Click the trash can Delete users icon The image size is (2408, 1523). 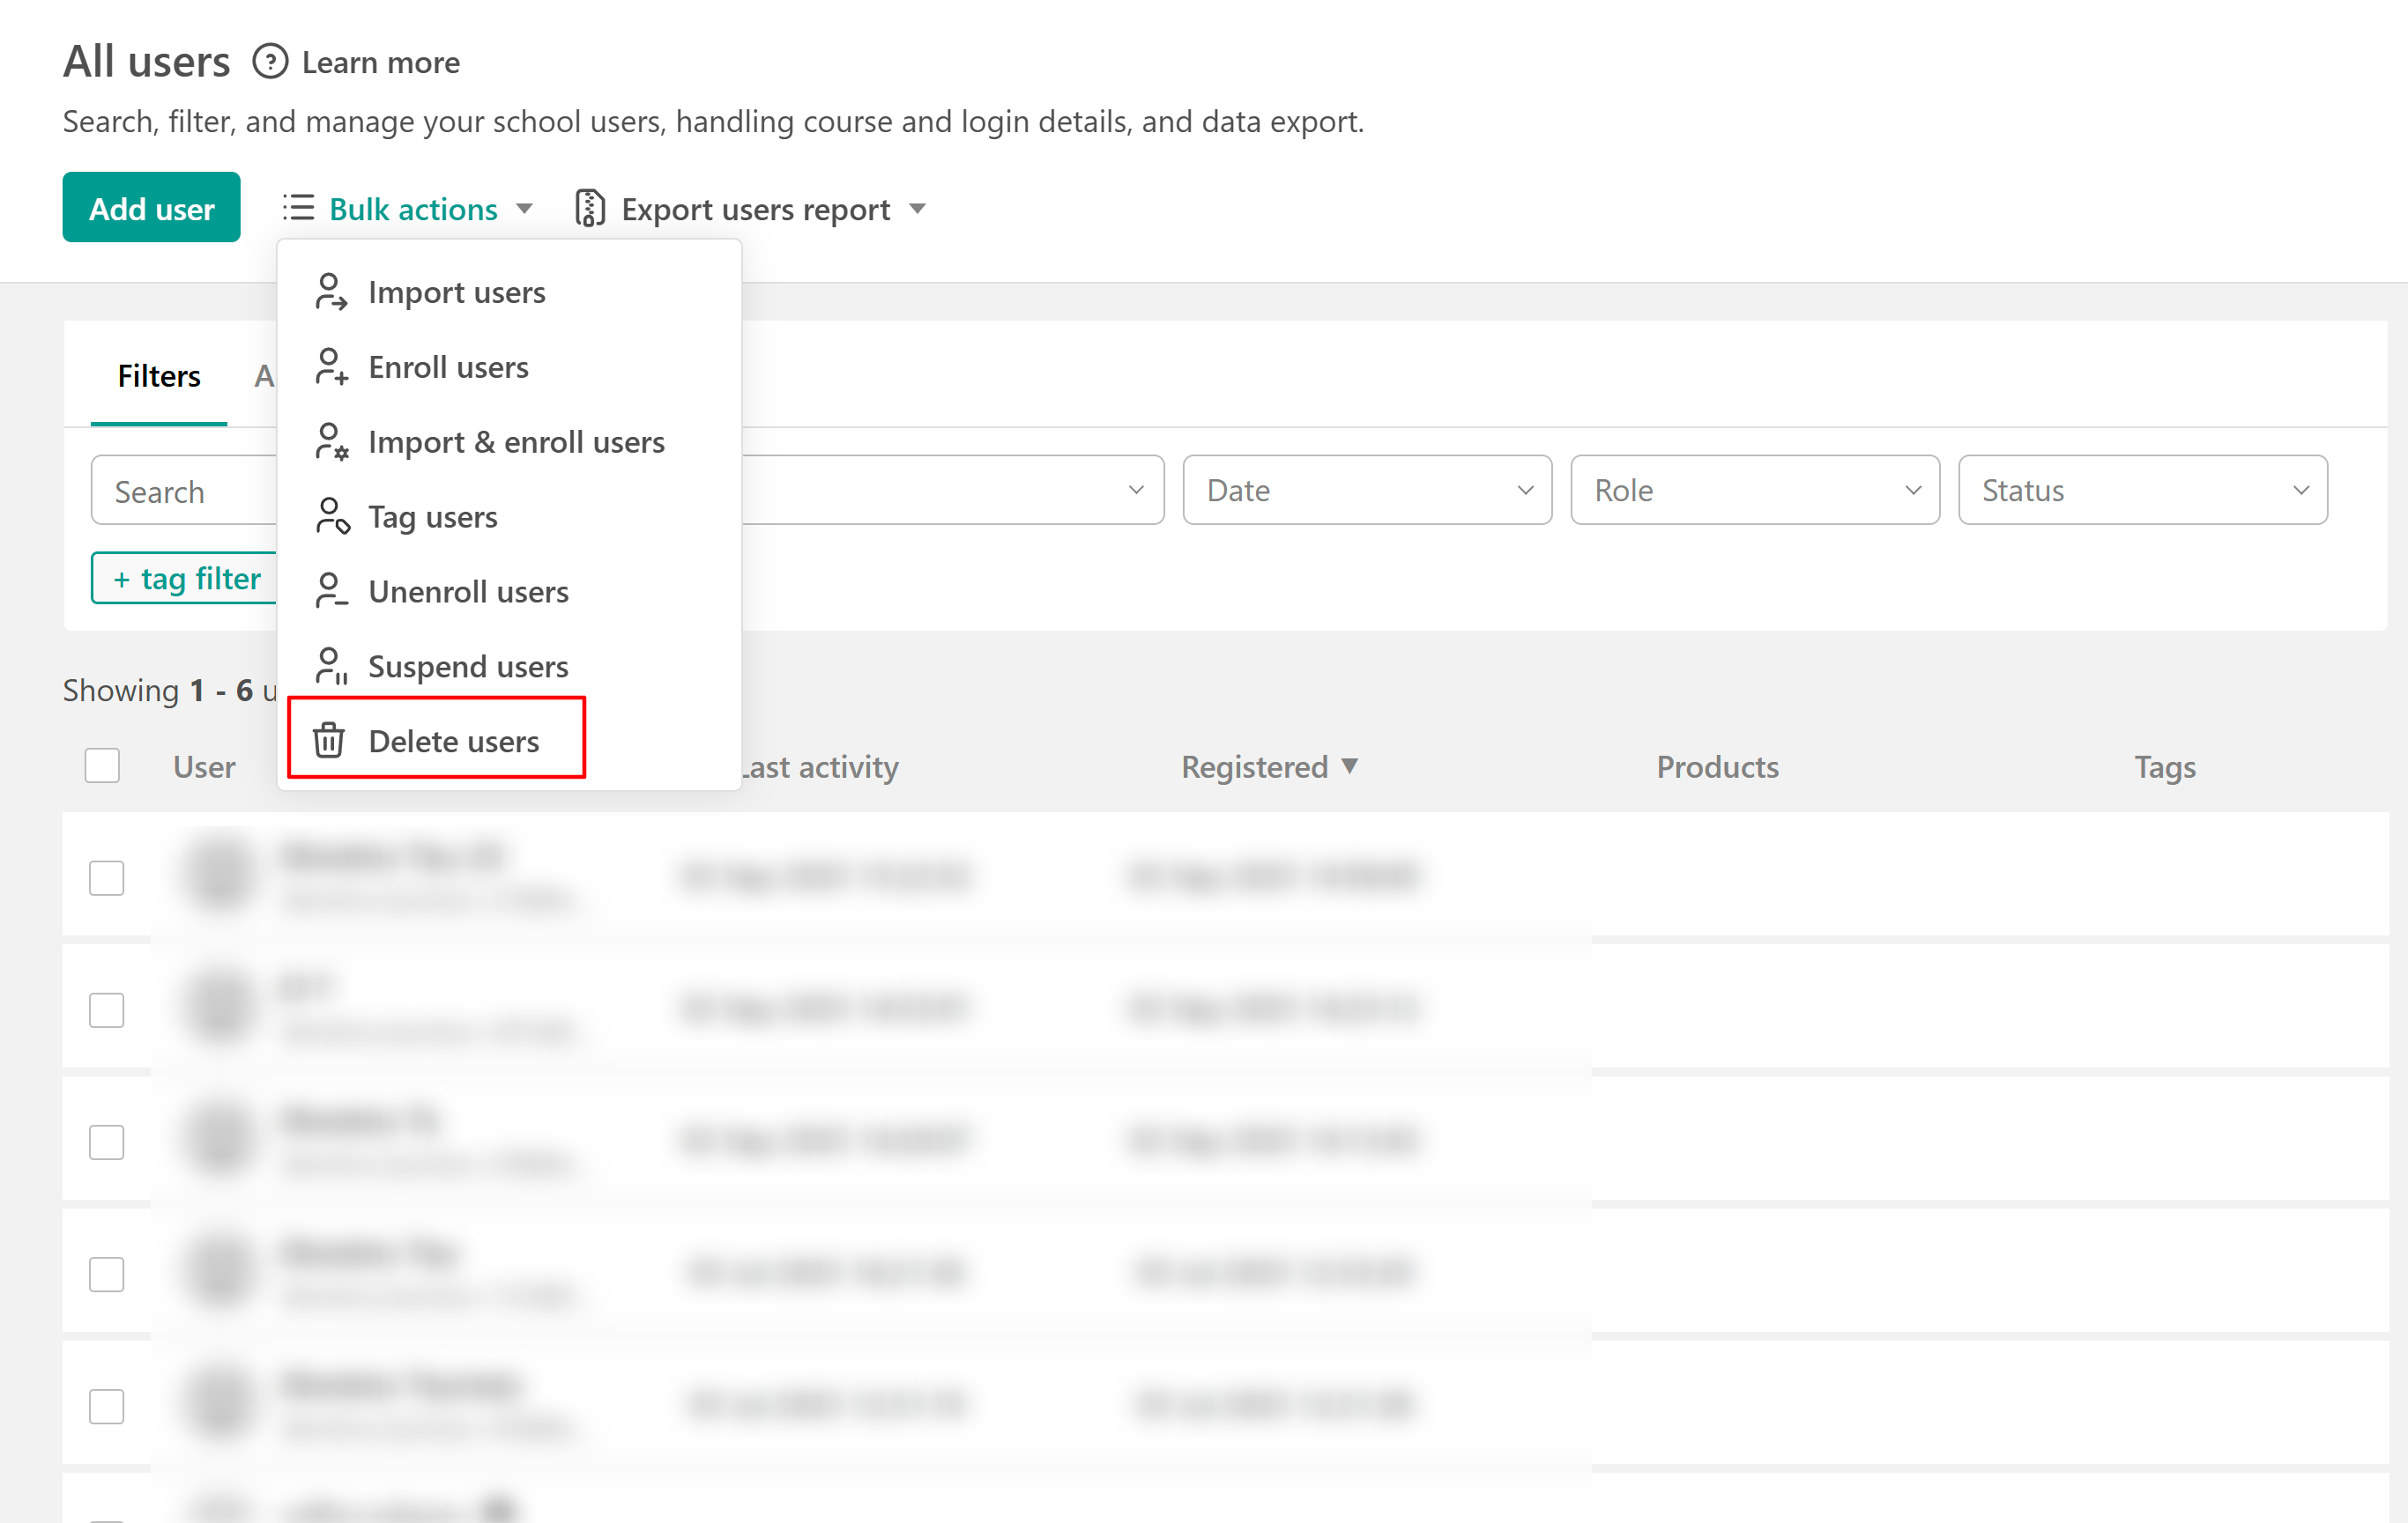pyautogui.click(x=328, y=742)
